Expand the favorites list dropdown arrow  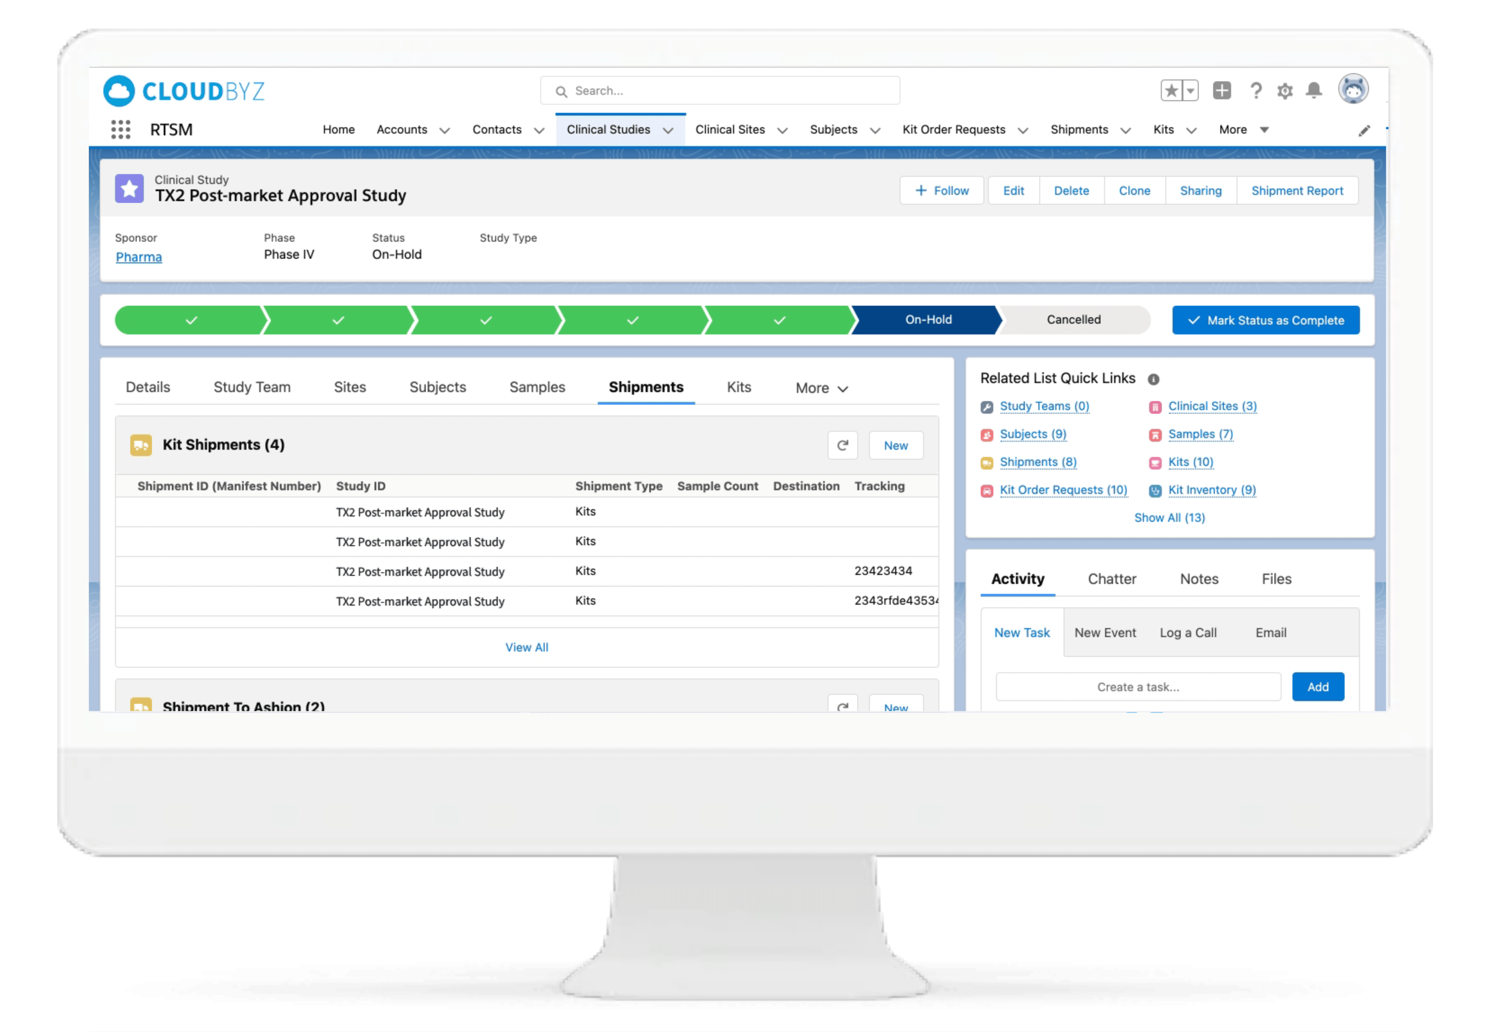click(1190, 90)
